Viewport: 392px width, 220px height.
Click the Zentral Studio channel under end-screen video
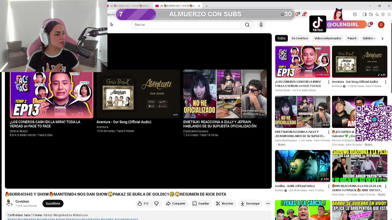(19, 131)
